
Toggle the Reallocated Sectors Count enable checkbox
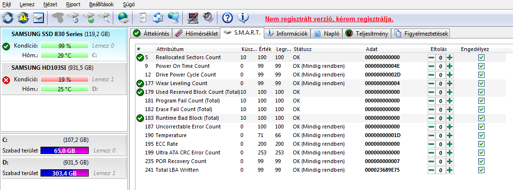click(481, 57)
